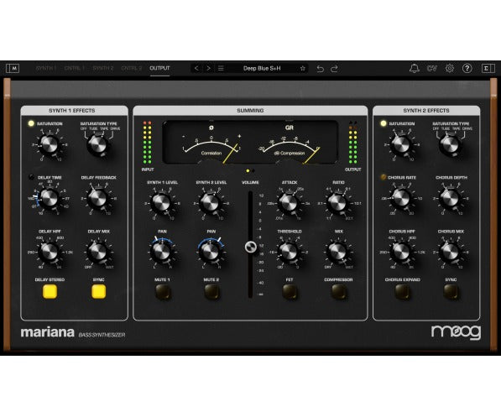Click the Delay HPF knob
Screen dimensions: 501x417
click(x=50, y=252)
